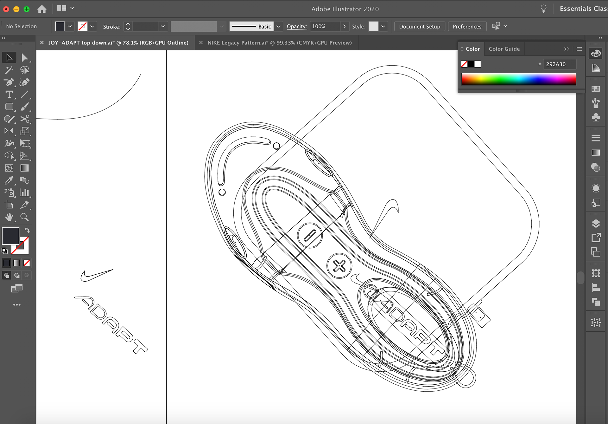The height and width of the screenshot is (424, 608).
Task: Choose the Type tool
Action: tap(9, 94)
